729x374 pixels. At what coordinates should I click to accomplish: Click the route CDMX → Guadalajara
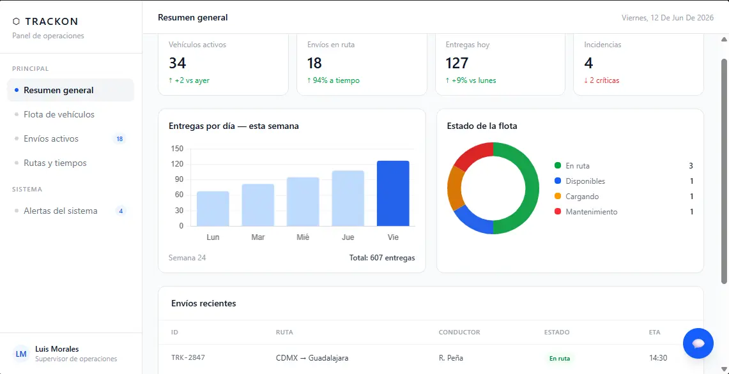click(312, 358)
